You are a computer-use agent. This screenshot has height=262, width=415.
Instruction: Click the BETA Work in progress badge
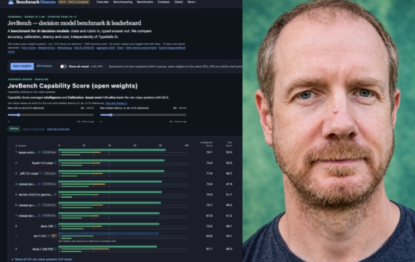(74, 2)
